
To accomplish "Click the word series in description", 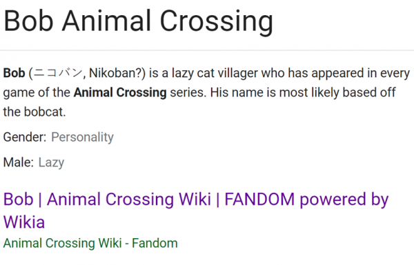I will pyautogui.click(x=188, y=93).
